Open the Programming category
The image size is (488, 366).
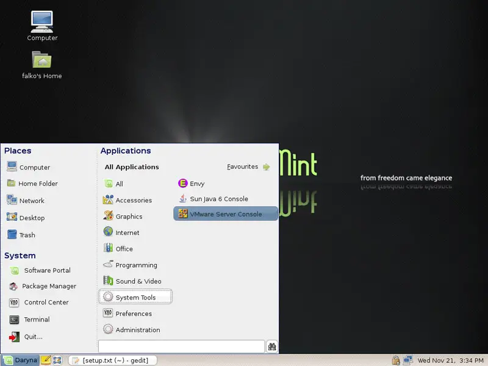[x=130, y=265]
